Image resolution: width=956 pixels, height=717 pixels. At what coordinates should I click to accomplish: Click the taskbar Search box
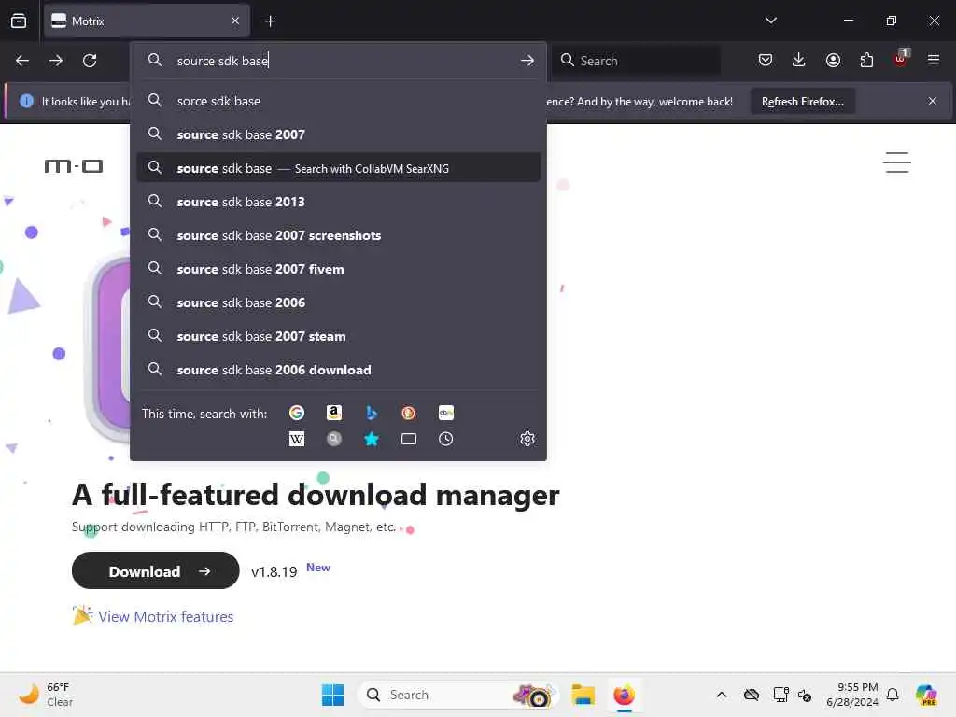pyautogui.click(x=457, y=695)
